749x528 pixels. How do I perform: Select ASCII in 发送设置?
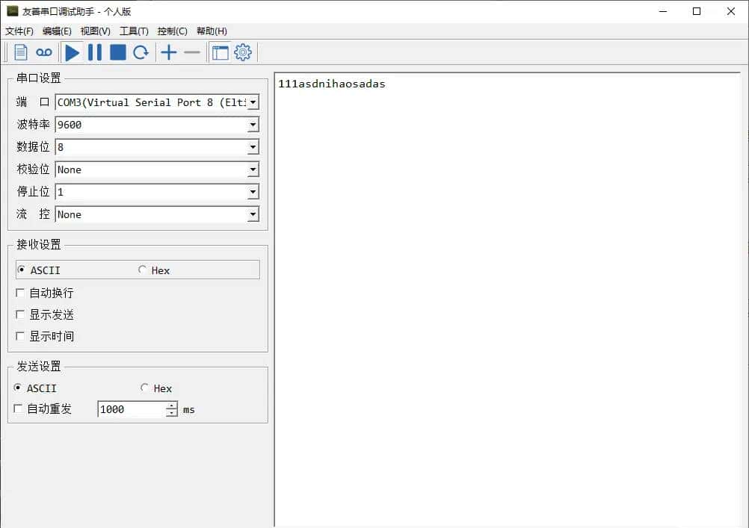tap(35, 388)
